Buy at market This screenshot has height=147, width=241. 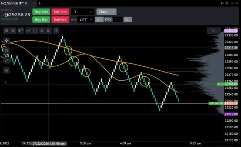[41, 12]
